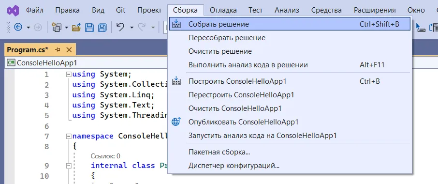This screenshot has height=184, width=438.
Task: Open Пакетная сборка... dialog
Action: pos(290,152)
